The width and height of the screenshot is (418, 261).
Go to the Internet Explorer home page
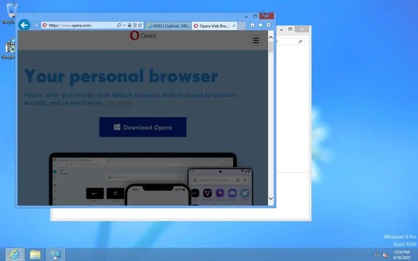point(252,25)
